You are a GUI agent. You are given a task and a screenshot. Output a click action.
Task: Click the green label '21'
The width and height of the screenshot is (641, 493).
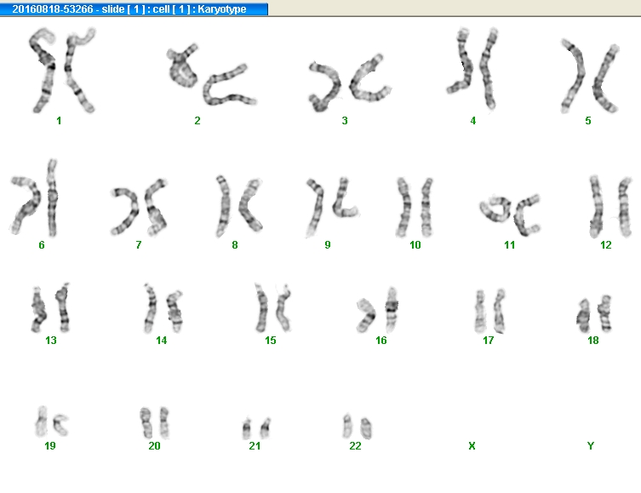[x=255, y=445]
